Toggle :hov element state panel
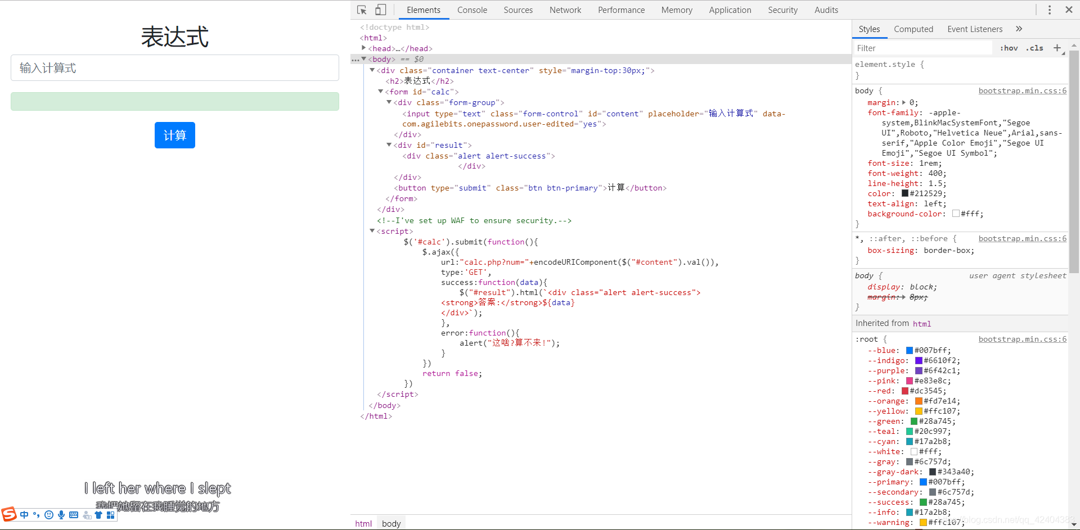Image resolution: width=1080 pixels, height=530 pixels. [1009, 48]
